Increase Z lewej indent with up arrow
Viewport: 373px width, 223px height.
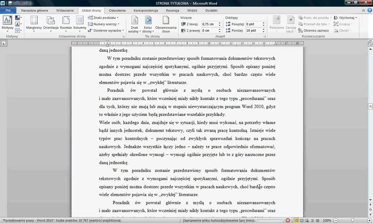pos(219,23)
